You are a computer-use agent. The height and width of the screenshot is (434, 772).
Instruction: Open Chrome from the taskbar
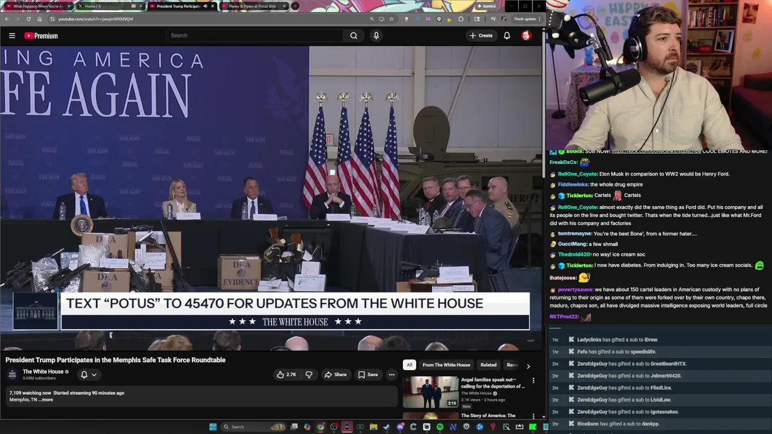coord(320,427)
